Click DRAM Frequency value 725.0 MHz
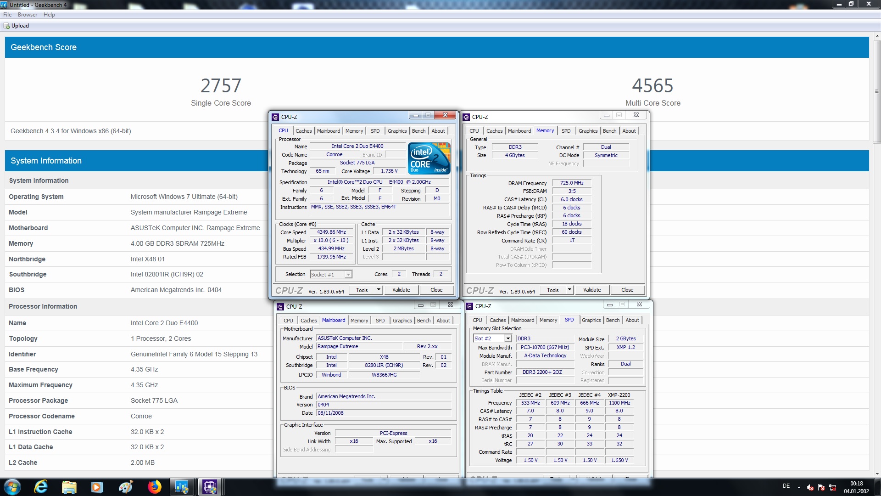The height and width of the screenshot is (496, 881). (x=572, y=183)
